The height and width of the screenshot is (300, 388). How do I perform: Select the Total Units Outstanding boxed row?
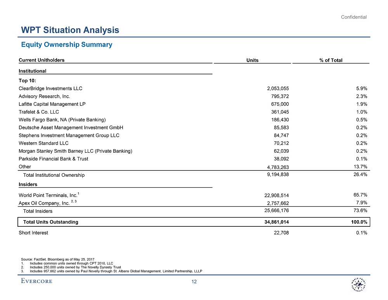coord(192,222)
